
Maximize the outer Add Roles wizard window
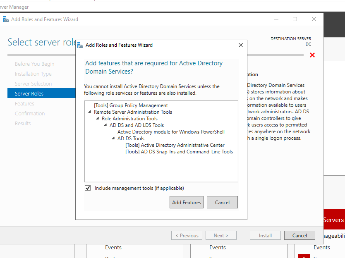click(295, 19)
